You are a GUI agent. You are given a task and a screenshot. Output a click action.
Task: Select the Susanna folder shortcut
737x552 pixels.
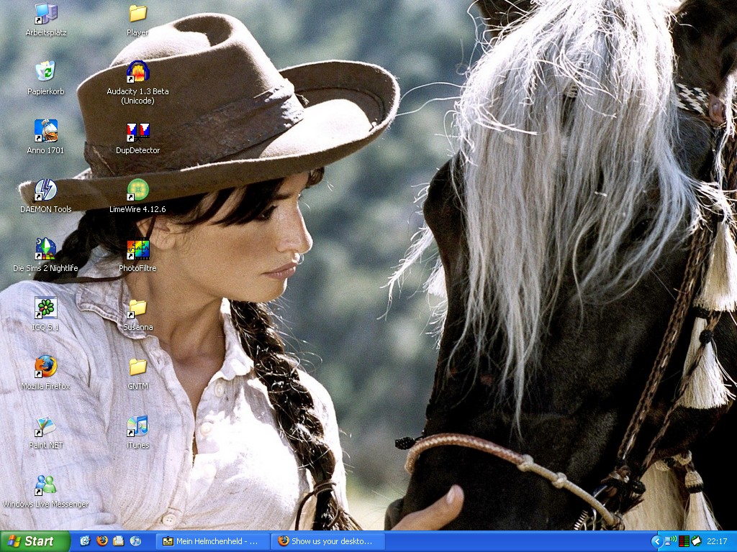tap(137, 308)
